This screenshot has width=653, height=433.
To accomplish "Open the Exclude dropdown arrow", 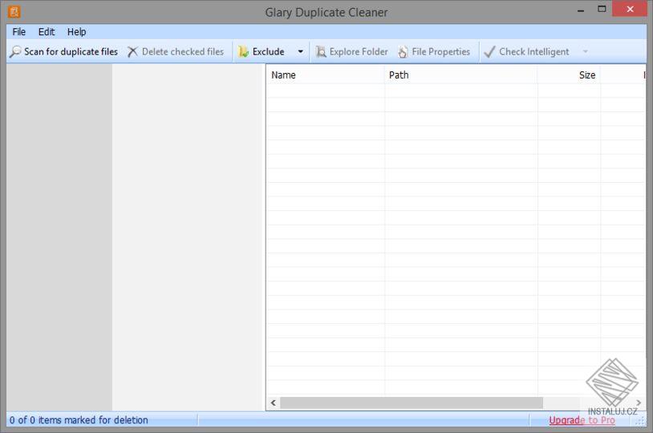I will [x=300, y=51].
